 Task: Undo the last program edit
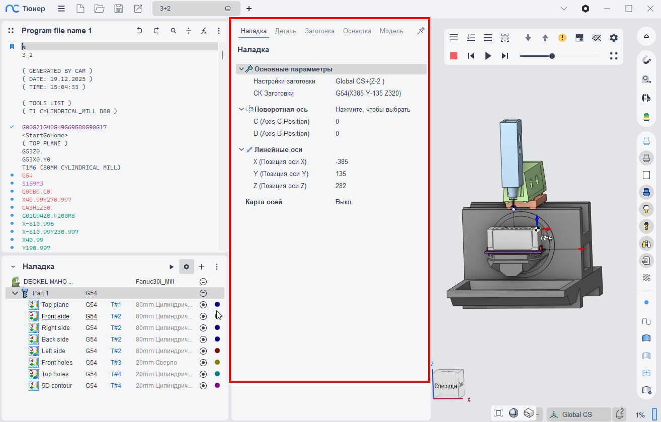[139, 31]
